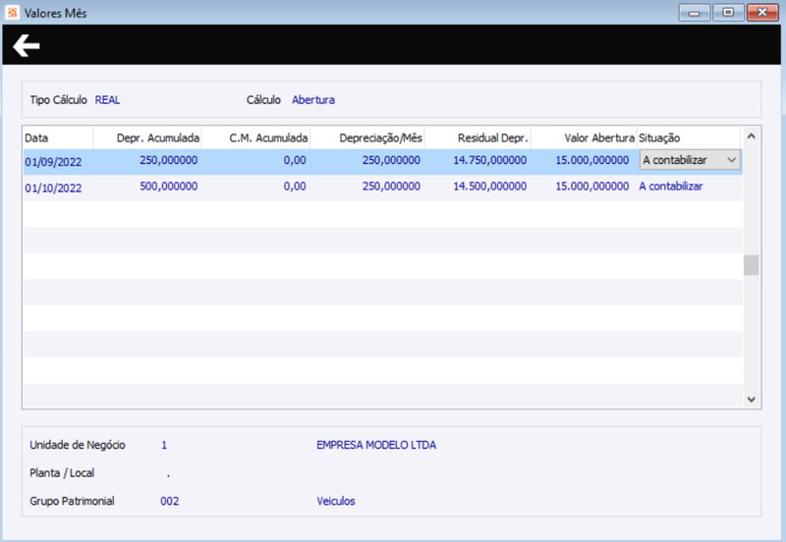Select A contabilizar in the 01/10/2022 row
786x542 pixels.
(x=671, y=187)
